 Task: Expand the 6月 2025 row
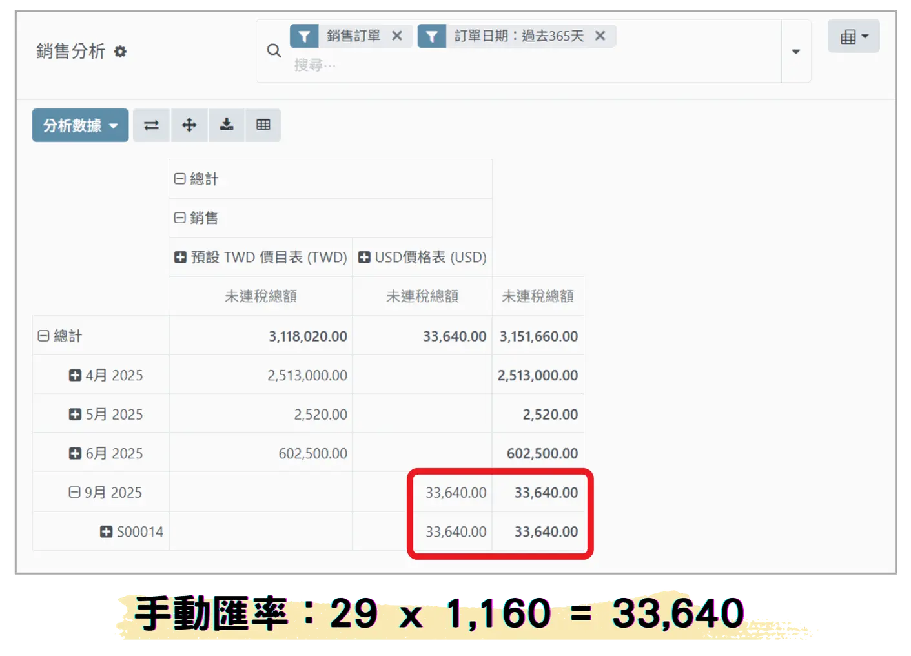pyautogui.click(x=76, y=453)
